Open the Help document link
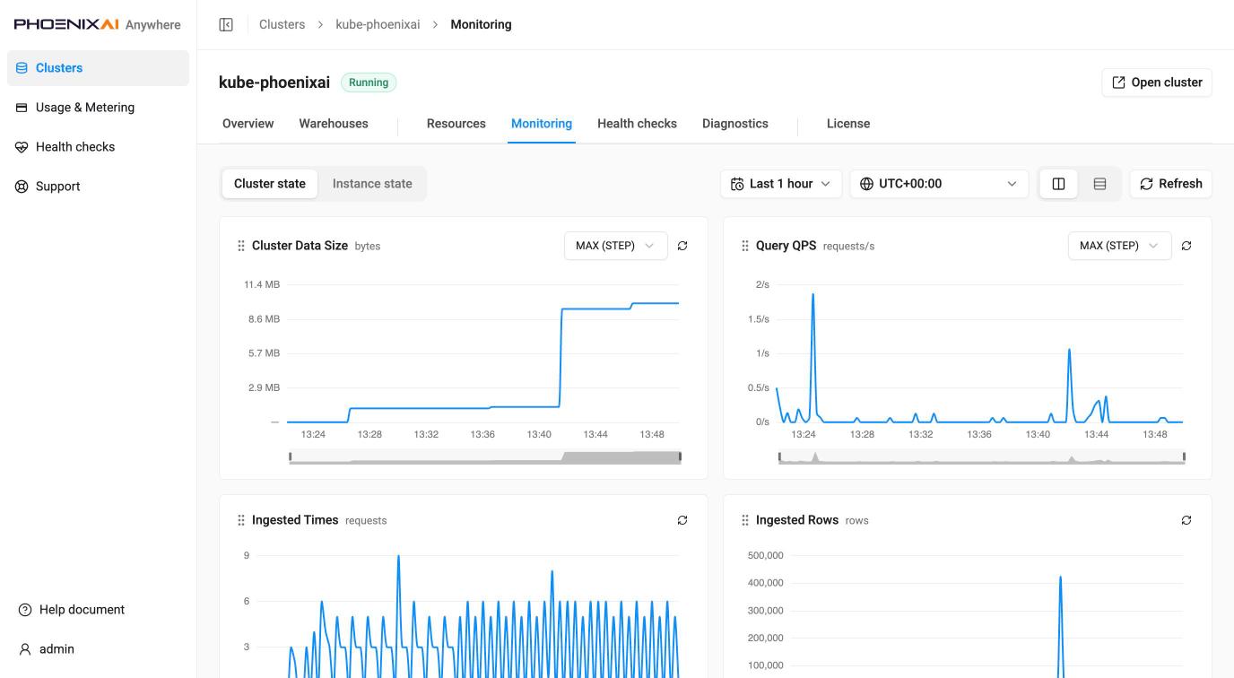This screenshot has width=1234, height=678. pyautogui.click(x=82, y=610)
